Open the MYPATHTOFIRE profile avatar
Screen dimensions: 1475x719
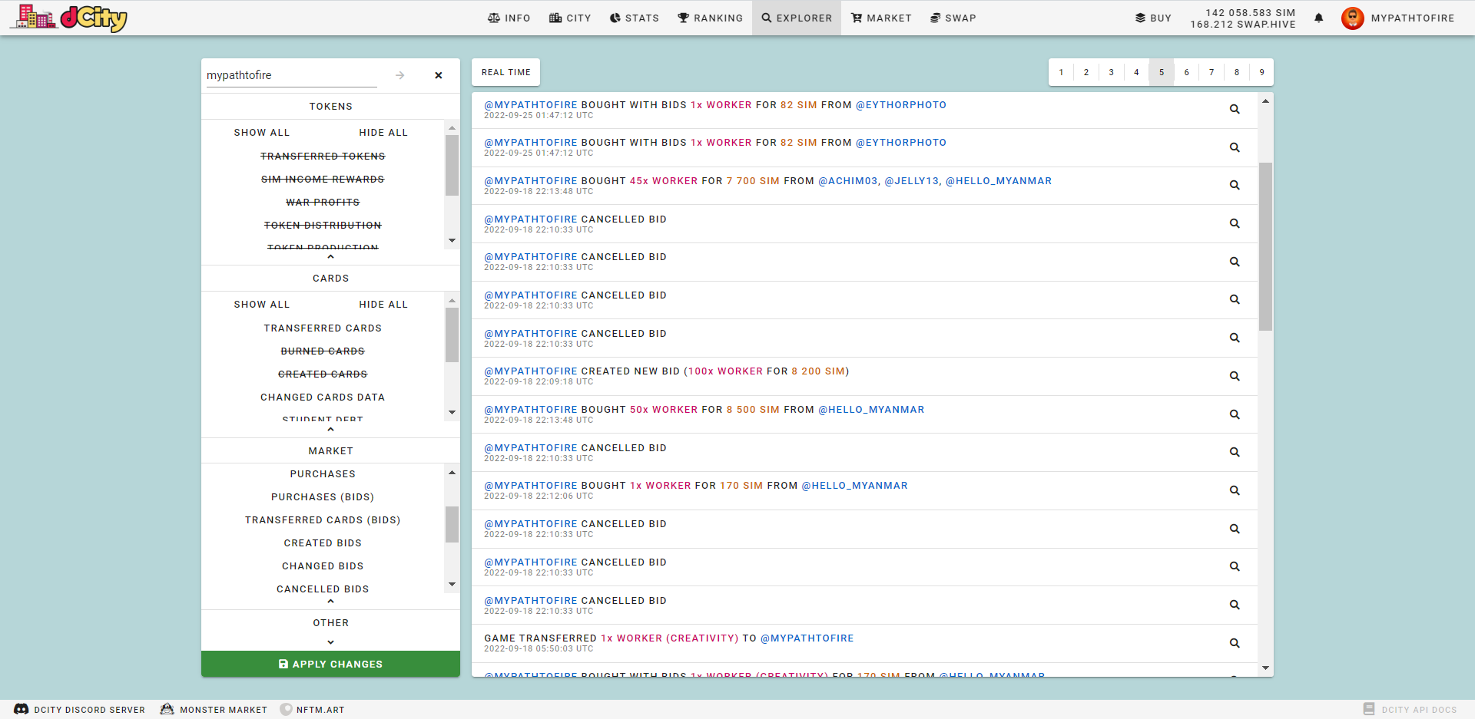point(1352,18)
